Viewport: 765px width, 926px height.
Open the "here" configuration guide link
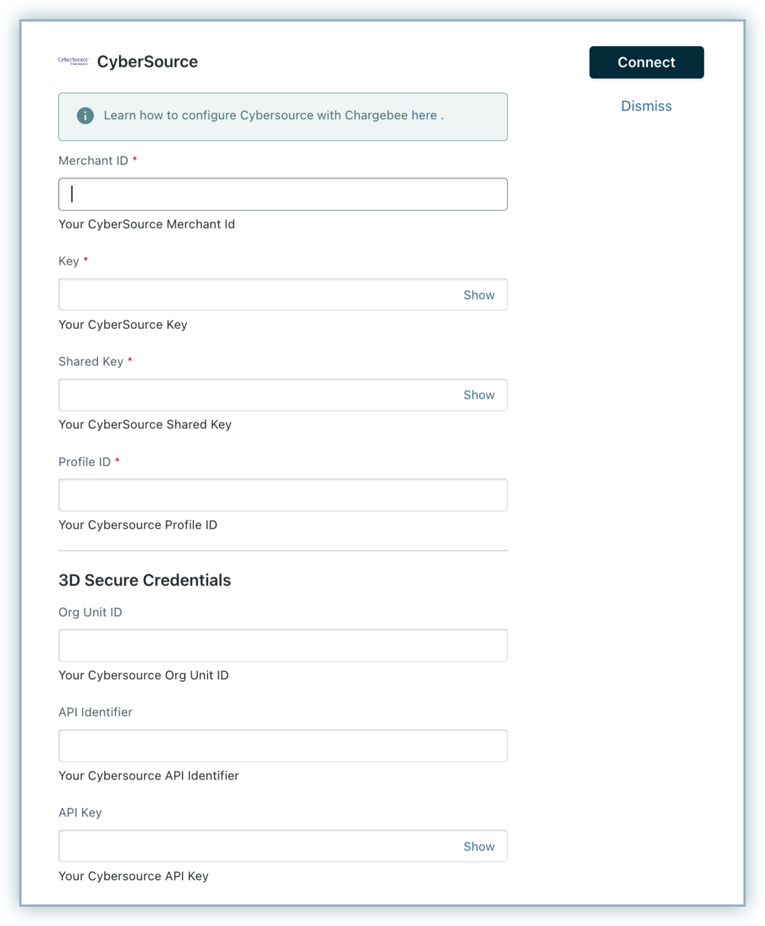click(x=424, y=116)
